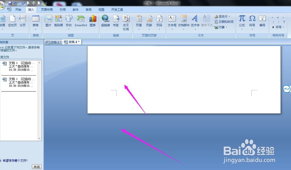Click the iFLY floating icon
Image resolution: width=291 pixels, height=170 pixels.
(x=287, y=89)
